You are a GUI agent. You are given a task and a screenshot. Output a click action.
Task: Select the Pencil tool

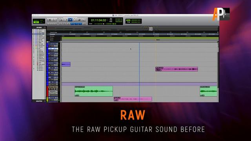[x=84, y=20]
